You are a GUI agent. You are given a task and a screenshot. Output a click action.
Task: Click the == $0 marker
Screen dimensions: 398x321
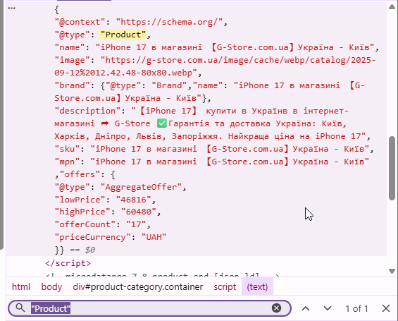(x=82, y=250)
